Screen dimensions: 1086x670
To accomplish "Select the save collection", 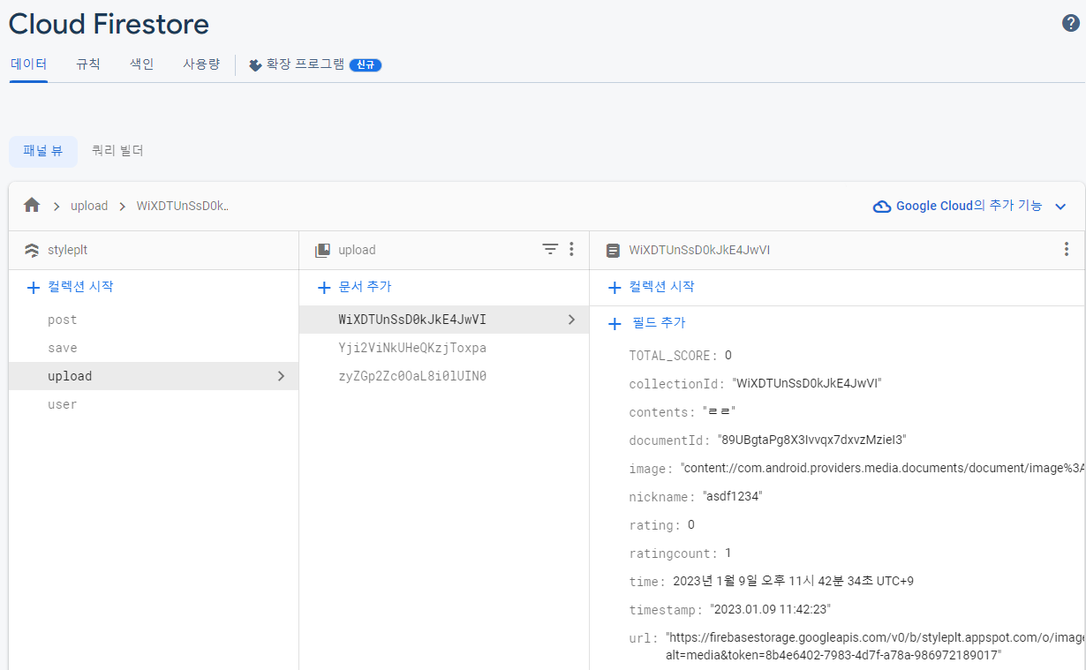I will (x=154, y=348).
